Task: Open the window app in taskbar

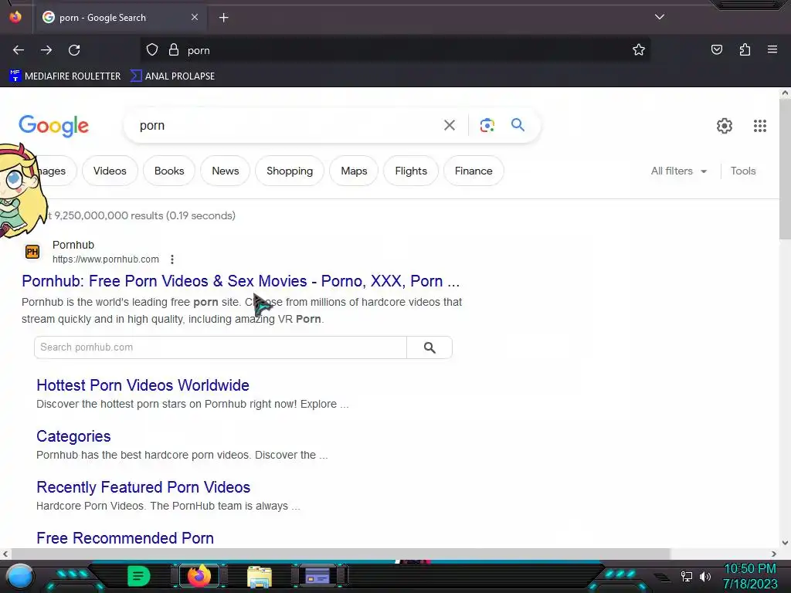Action: coord(317,576)
